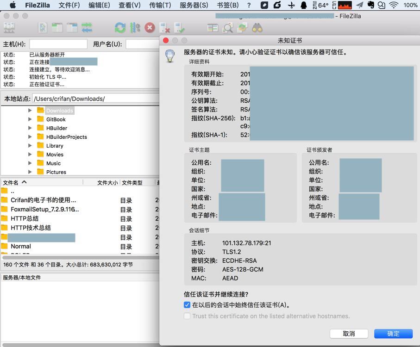The width and height of the screenshot is (420, 347).
Task: Search files with binoculars icon
Action: click(x=257, y=28)
